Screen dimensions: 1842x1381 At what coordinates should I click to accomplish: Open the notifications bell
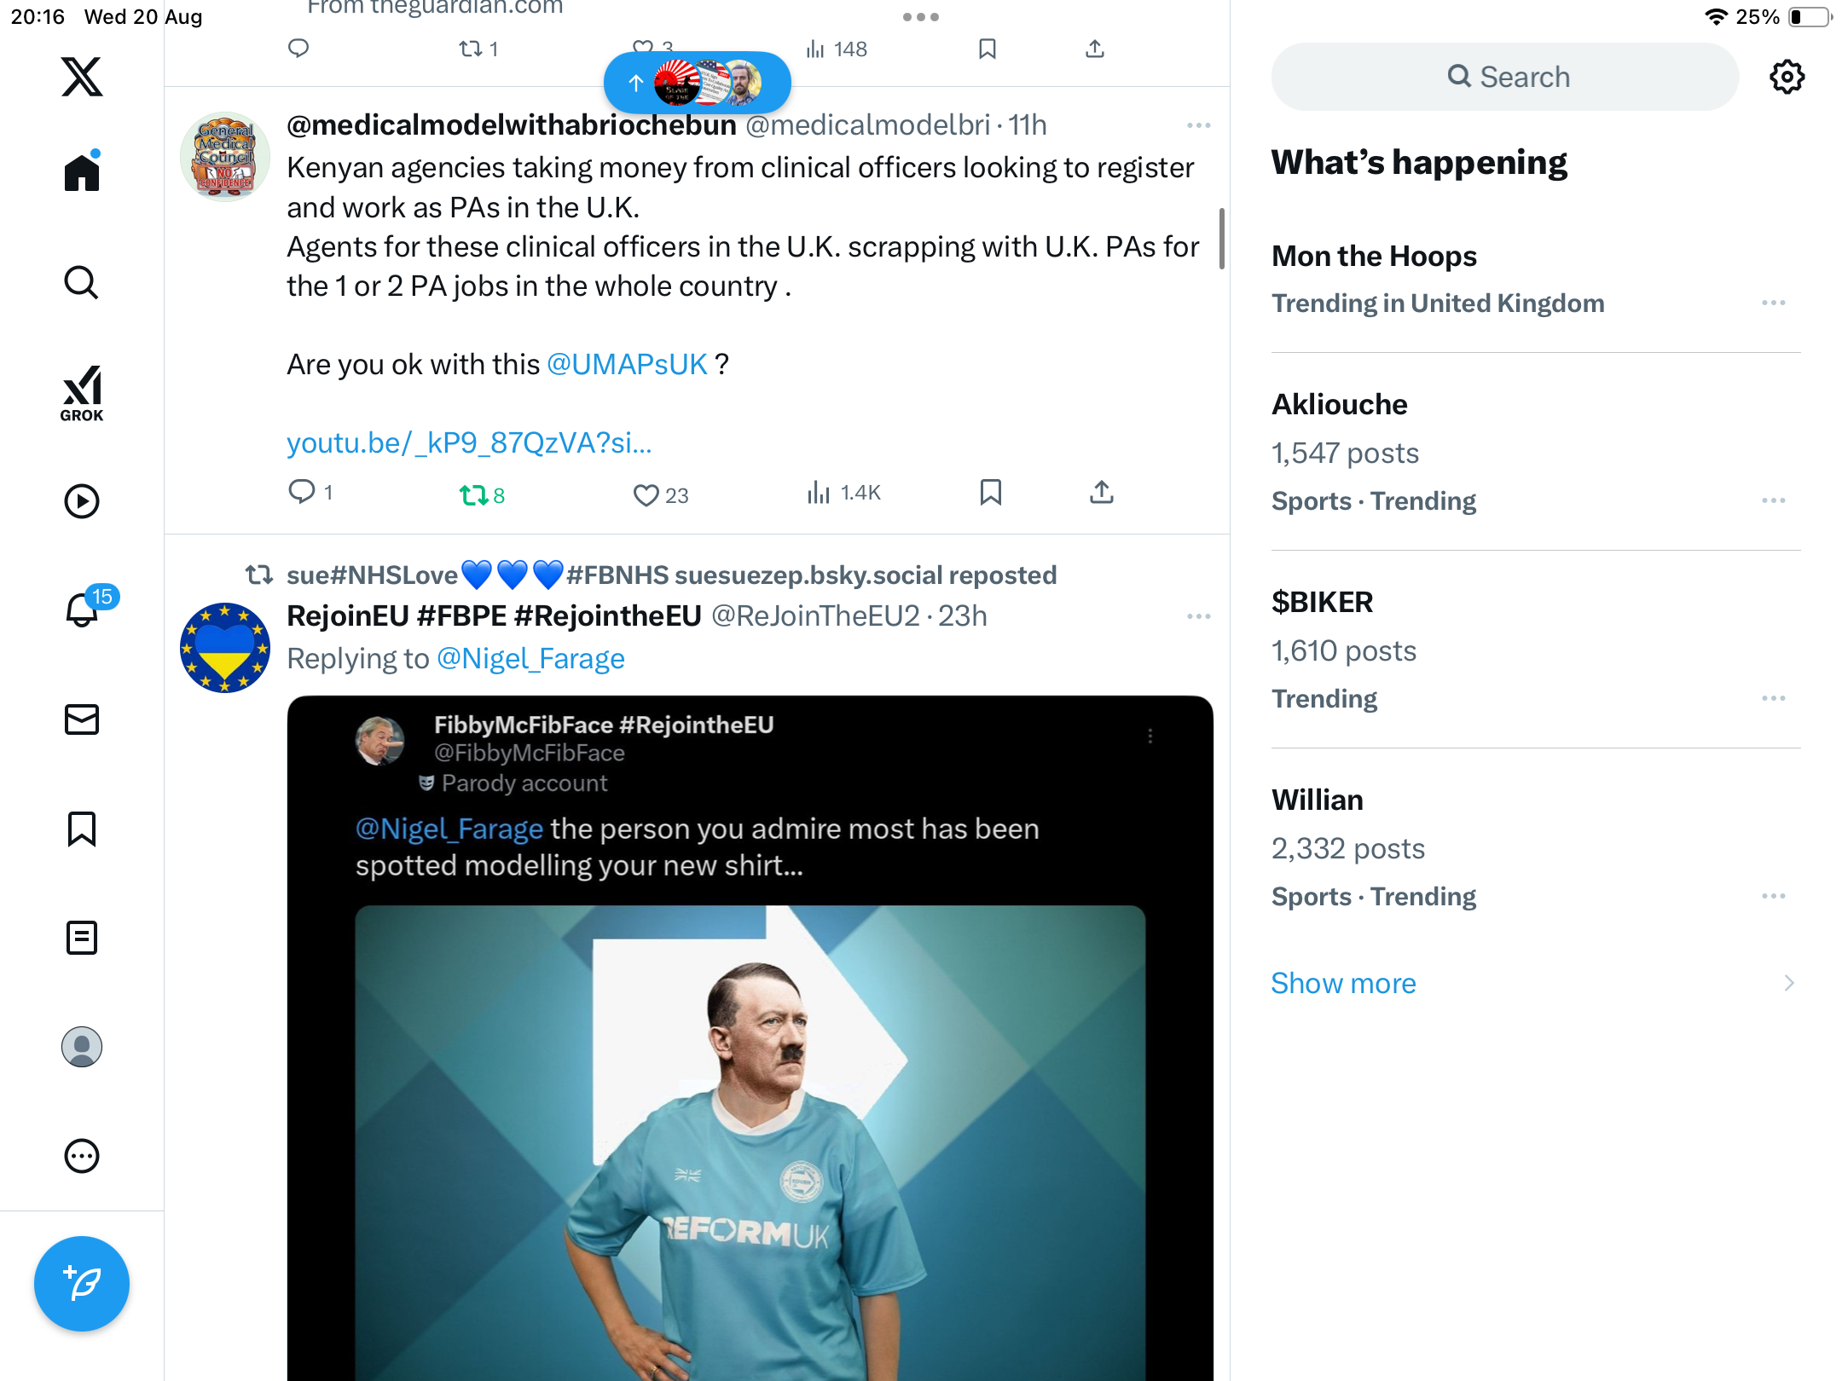(x=83, y=610)
